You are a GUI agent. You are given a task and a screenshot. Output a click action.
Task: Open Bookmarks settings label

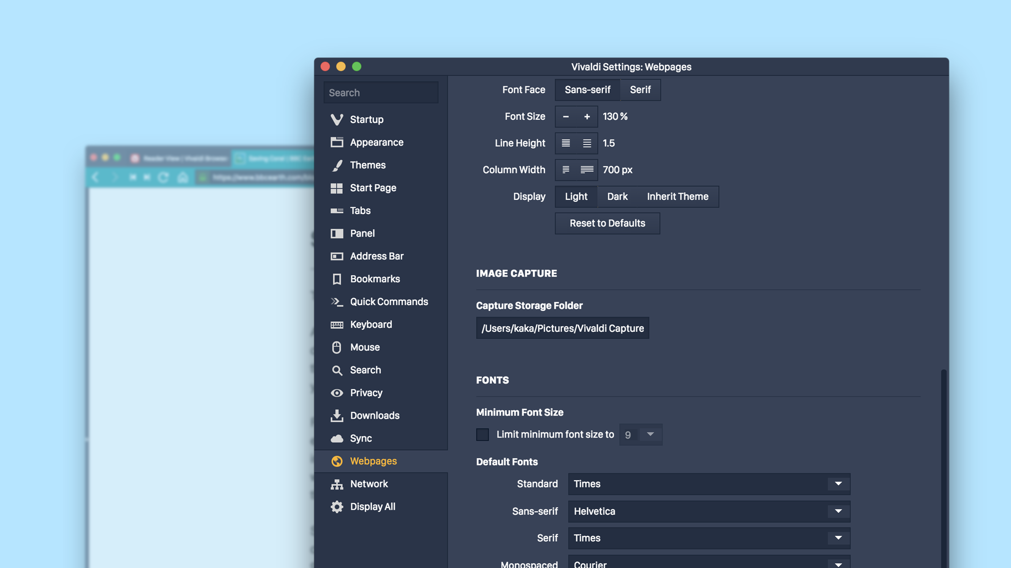point(375,279)
